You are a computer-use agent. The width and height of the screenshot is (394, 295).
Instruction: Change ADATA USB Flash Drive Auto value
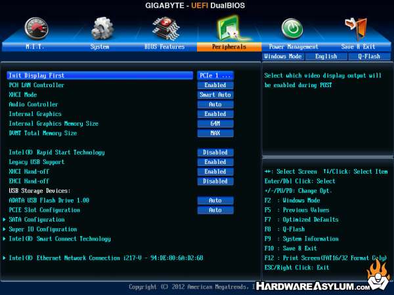(215, 201)
